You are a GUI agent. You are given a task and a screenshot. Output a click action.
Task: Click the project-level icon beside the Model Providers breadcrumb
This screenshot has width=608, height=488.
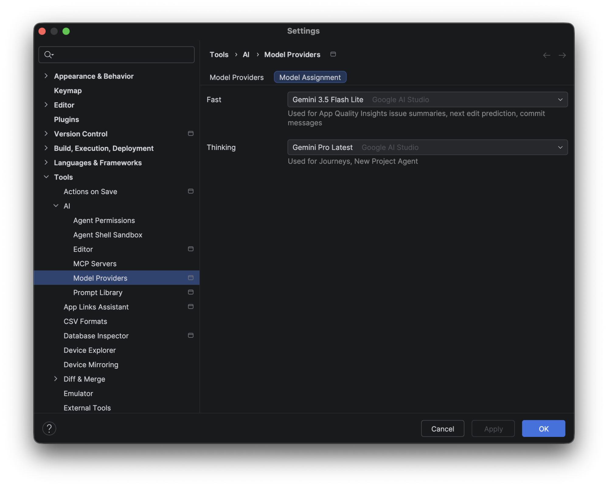(x=333, y=54)
